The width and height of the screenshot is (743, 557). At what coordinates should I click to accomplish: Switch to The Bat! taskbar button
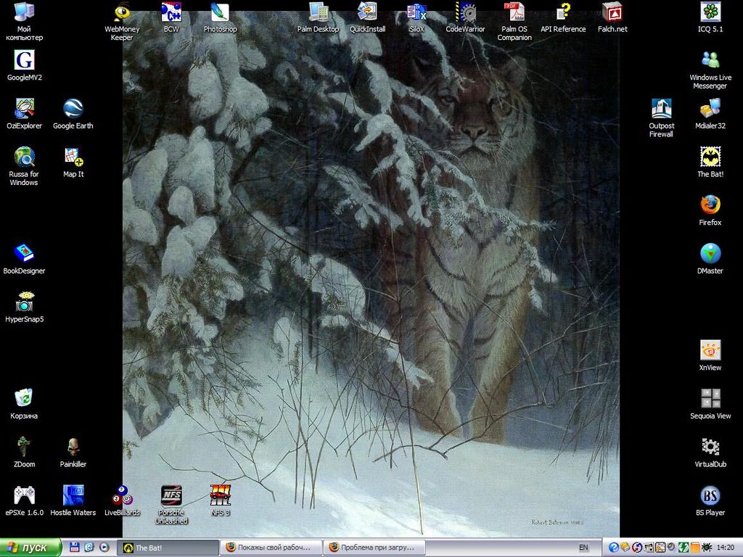[x=168, y=548]
